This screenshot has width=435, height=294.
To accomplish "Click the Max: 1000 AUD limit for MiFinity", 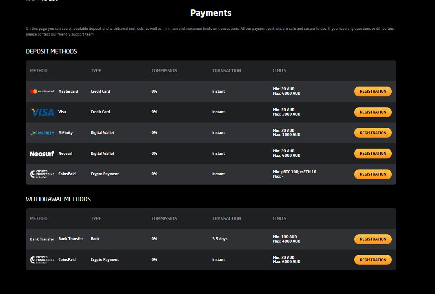I will [286, 135].
